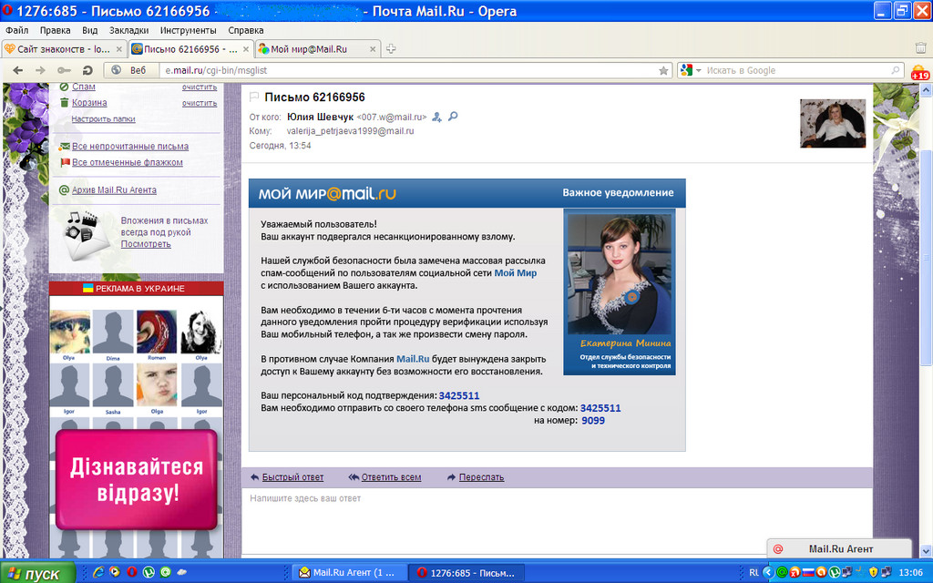Open the Спам folder
This screenshot has width=933, height=583.
pos(83,87)
